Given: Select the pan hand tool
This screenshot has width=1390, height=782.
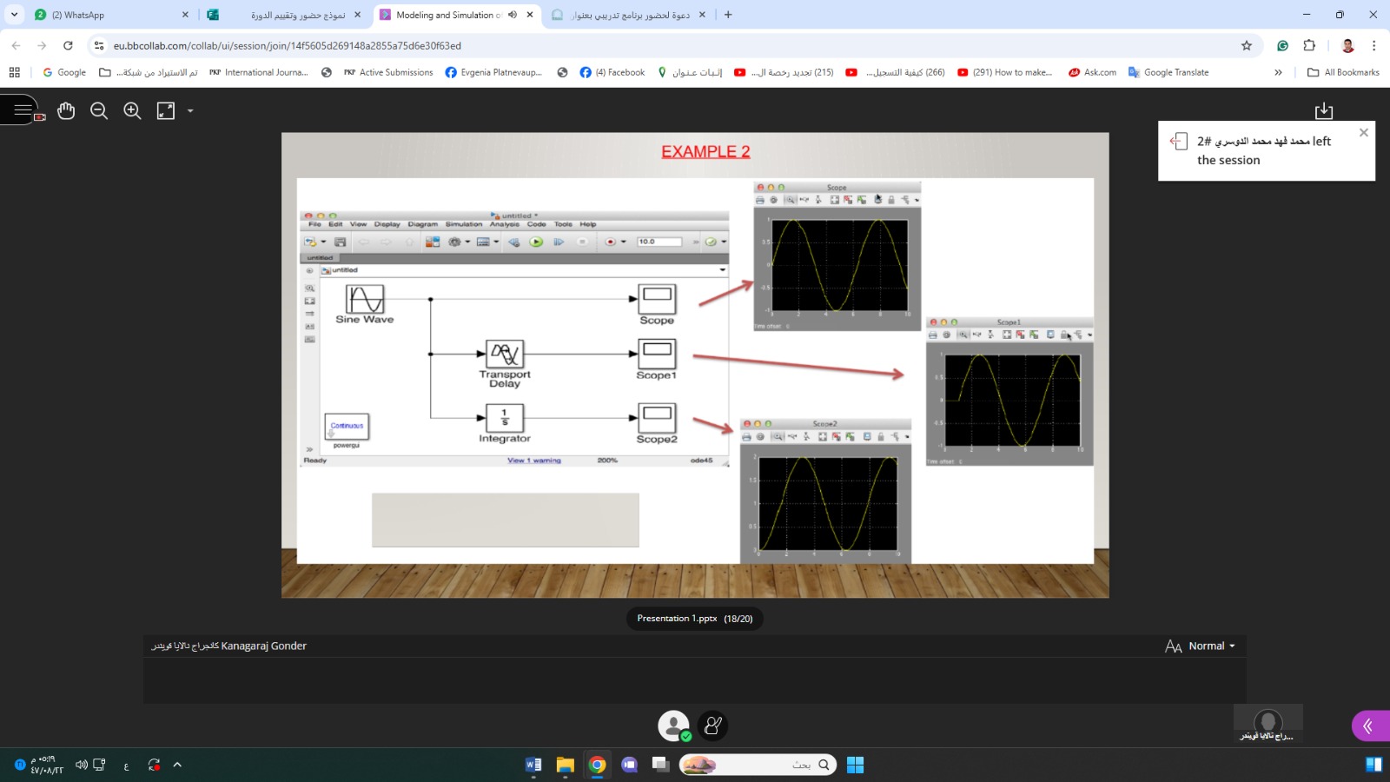Looking at the screenshot, I should tap(66, 110).
